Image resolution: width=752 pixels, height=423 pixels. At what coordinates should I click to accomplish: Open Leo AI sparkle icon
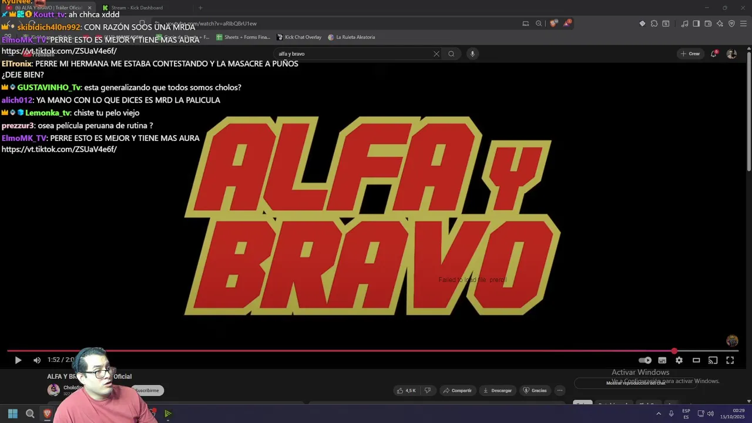[x=720, y=23]
